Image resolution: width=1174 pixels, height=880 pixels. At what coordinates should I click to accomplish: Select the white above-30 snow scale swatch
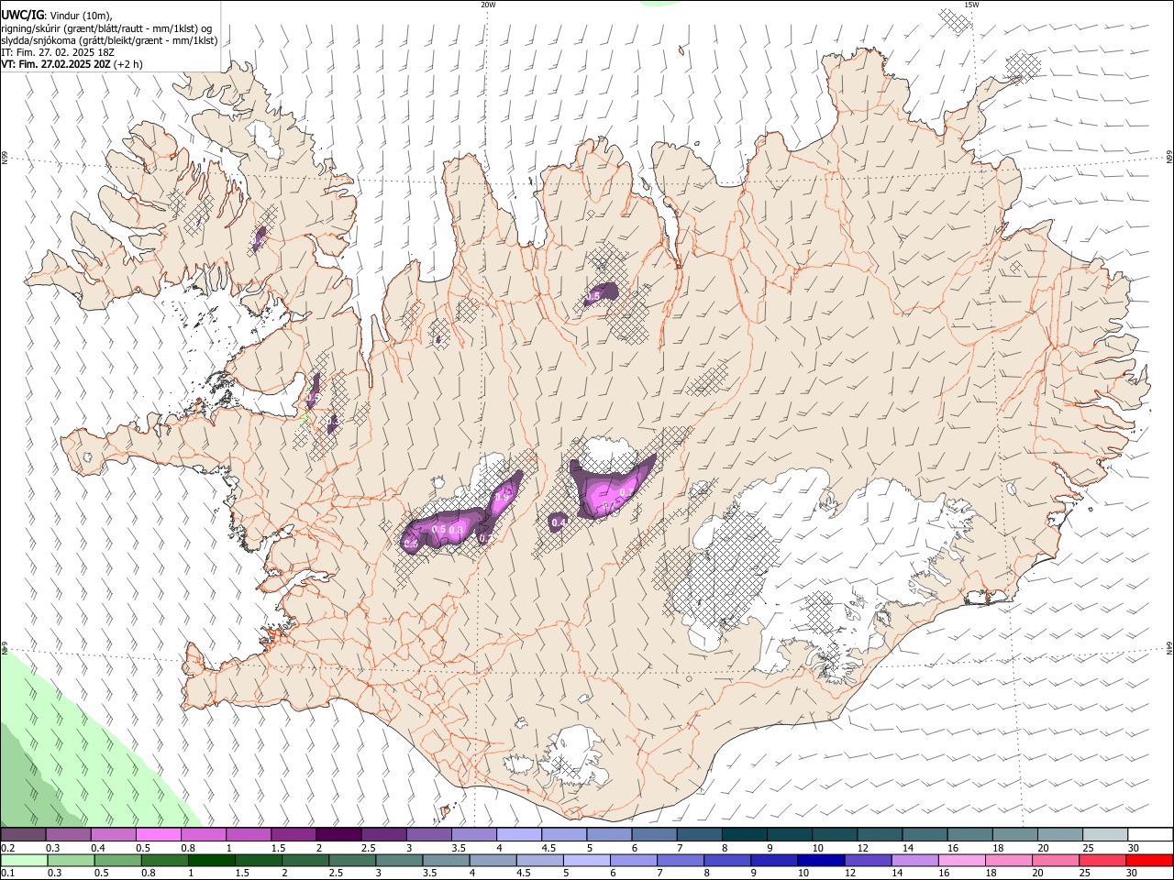tap(1151, 834)
